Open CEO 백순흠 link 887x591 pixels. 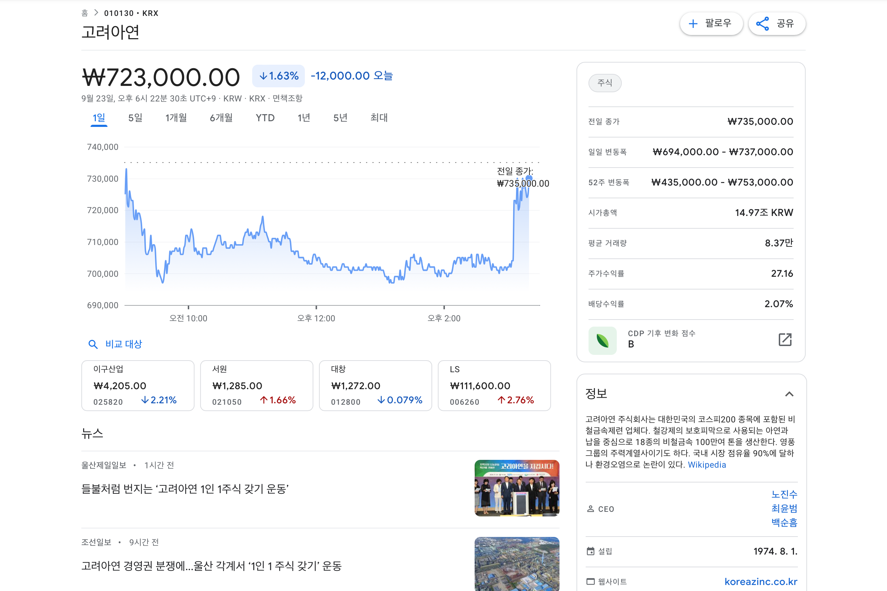tap(784, 523)
